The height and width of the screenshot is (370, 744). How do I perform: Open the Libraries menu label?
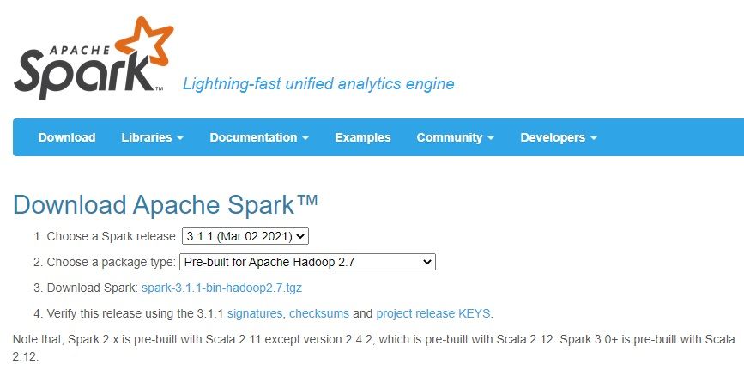click(x=147, y=137)
